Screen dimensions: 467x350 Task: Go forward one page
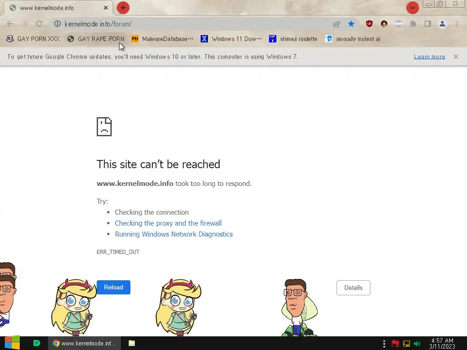(25, 24)
